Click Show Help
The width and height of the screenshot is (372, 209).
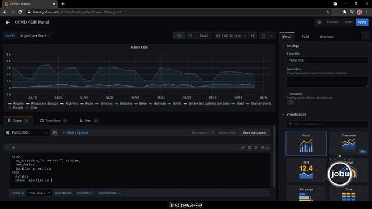point(84,193)
